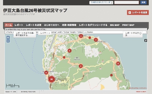Open the レポートをダウンロードする tab

(93, 25)
